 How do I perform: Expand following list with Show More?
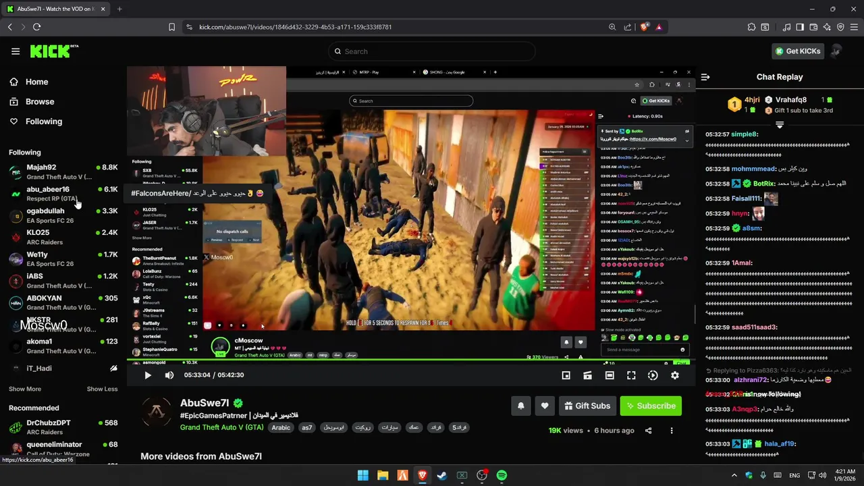25,389
